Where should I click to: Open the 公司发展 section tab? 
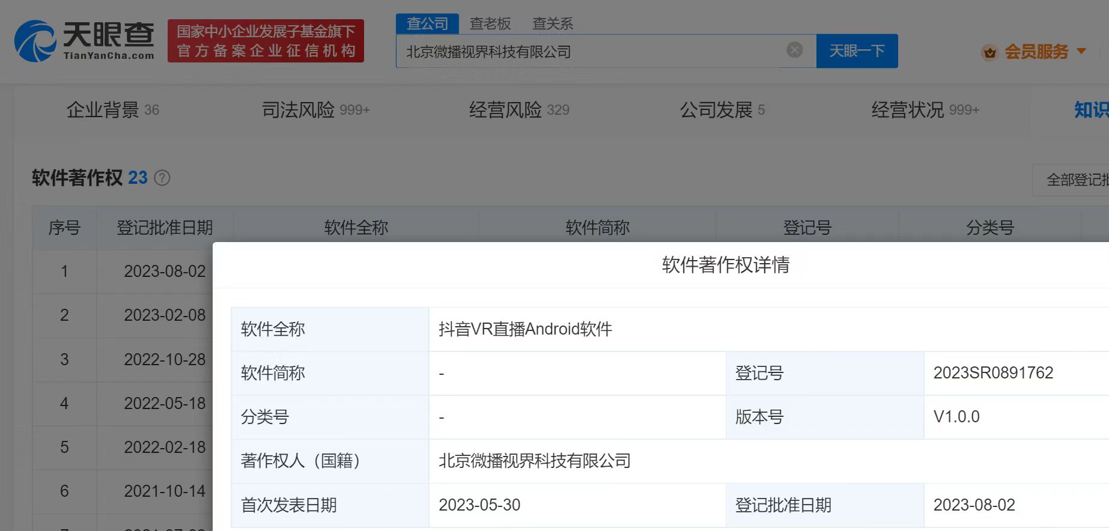pyautogui.click(x=722, y=110)
